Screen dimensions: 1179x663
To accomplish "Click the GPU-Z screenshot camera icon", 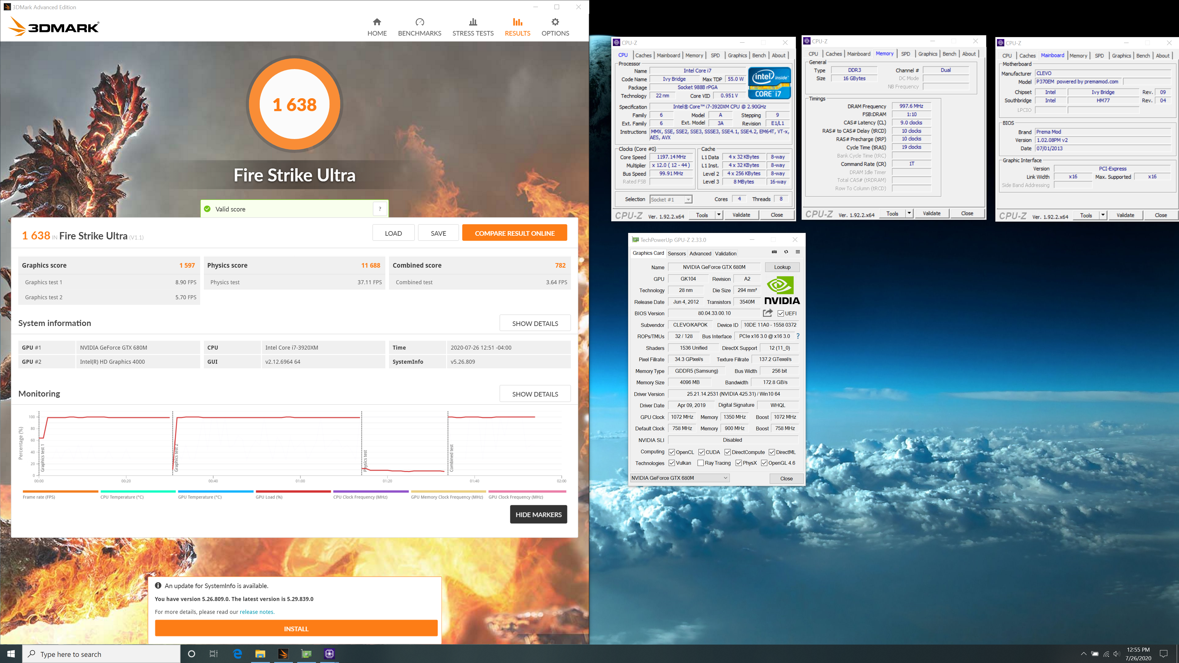I will point(774,252).
